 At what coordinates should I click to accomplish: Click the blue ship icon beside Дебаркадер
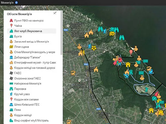(x=11, y=57)
